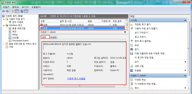The height and width of the screenshot is (94, 192).
Task: Click the Up one level folder icon
Action: pos(13,11)
